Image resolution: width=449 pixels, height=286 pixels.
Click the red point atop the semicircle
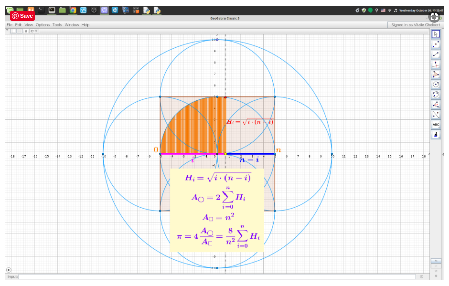point(226,97)
